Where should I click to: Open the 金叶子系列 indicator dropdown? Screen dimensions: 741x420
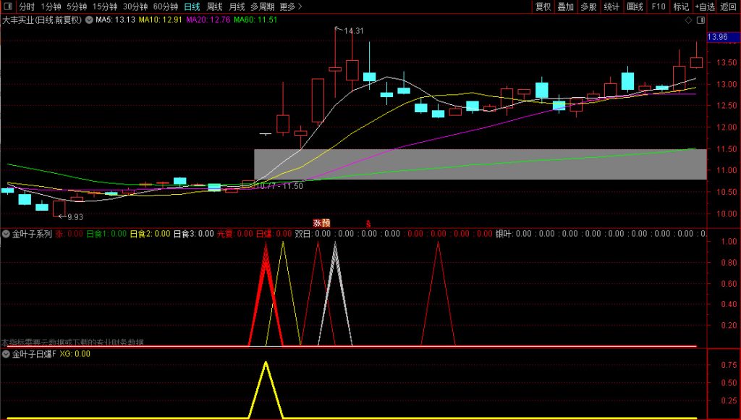(7, 234)
